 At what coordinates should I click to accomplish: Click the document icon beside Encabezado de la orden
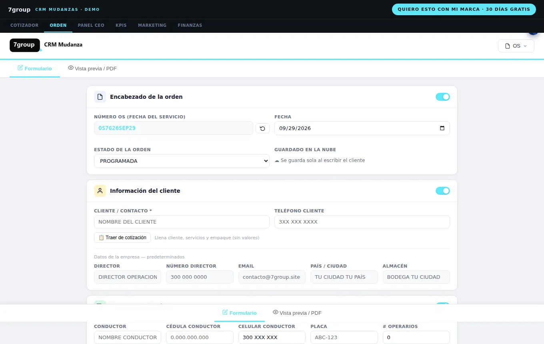tap(100, 97)
